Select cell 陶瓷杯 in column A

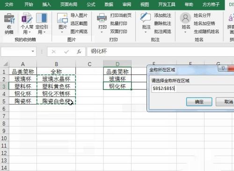[x=23, y=101]
